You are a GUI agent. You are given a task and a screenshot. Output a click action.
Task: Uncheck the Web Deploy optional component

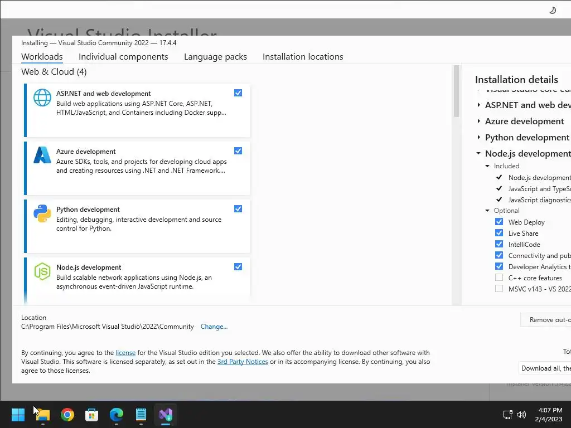[499, 222]
